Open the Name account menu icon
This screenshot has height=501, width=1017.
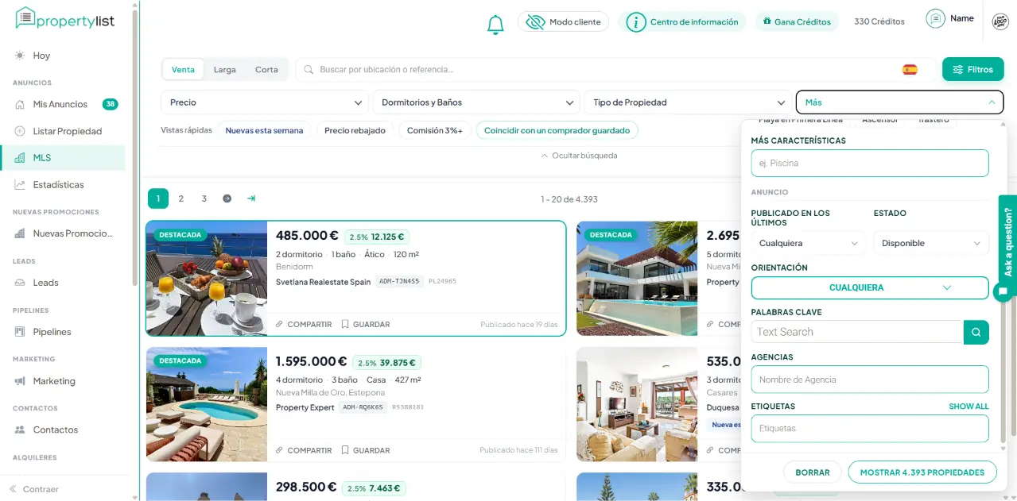click(x=936, y=18)
